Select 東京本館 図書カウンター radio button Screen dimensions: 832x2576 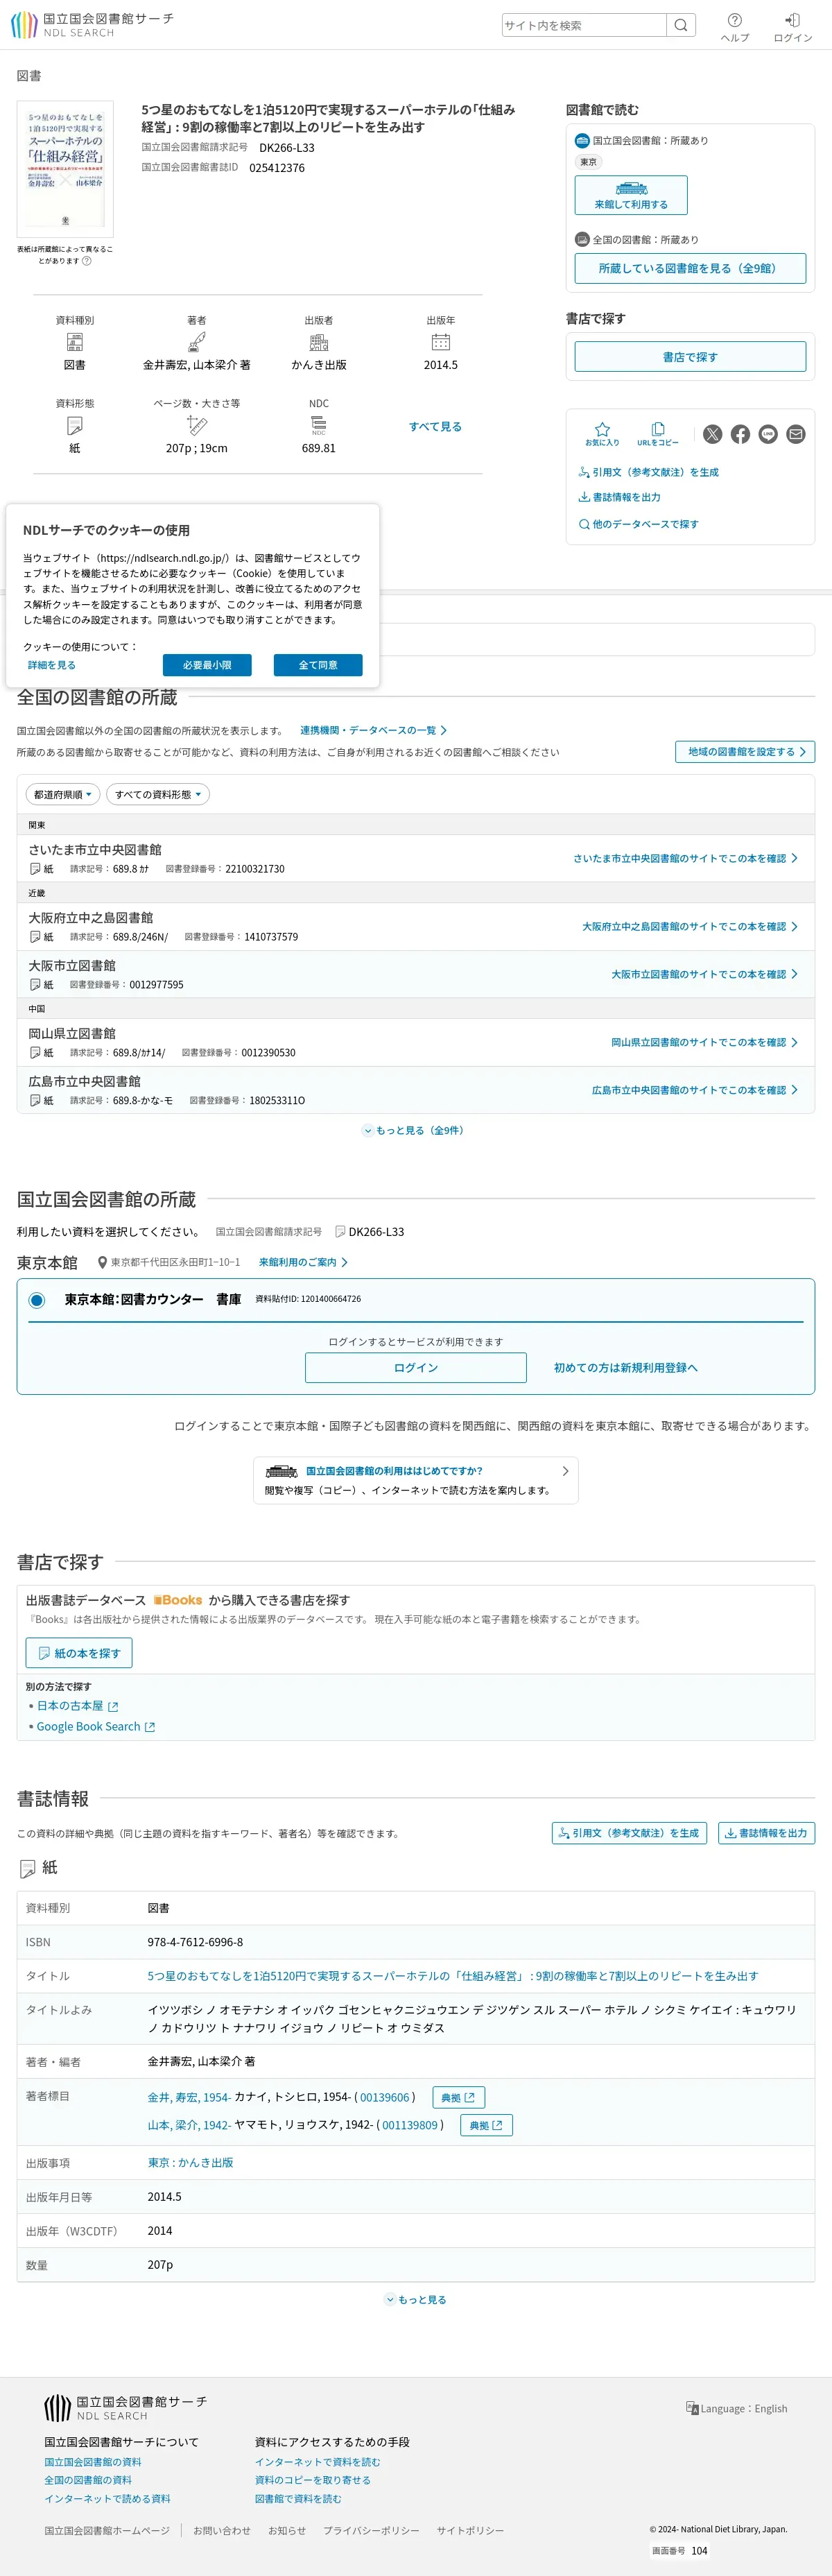37,1300
